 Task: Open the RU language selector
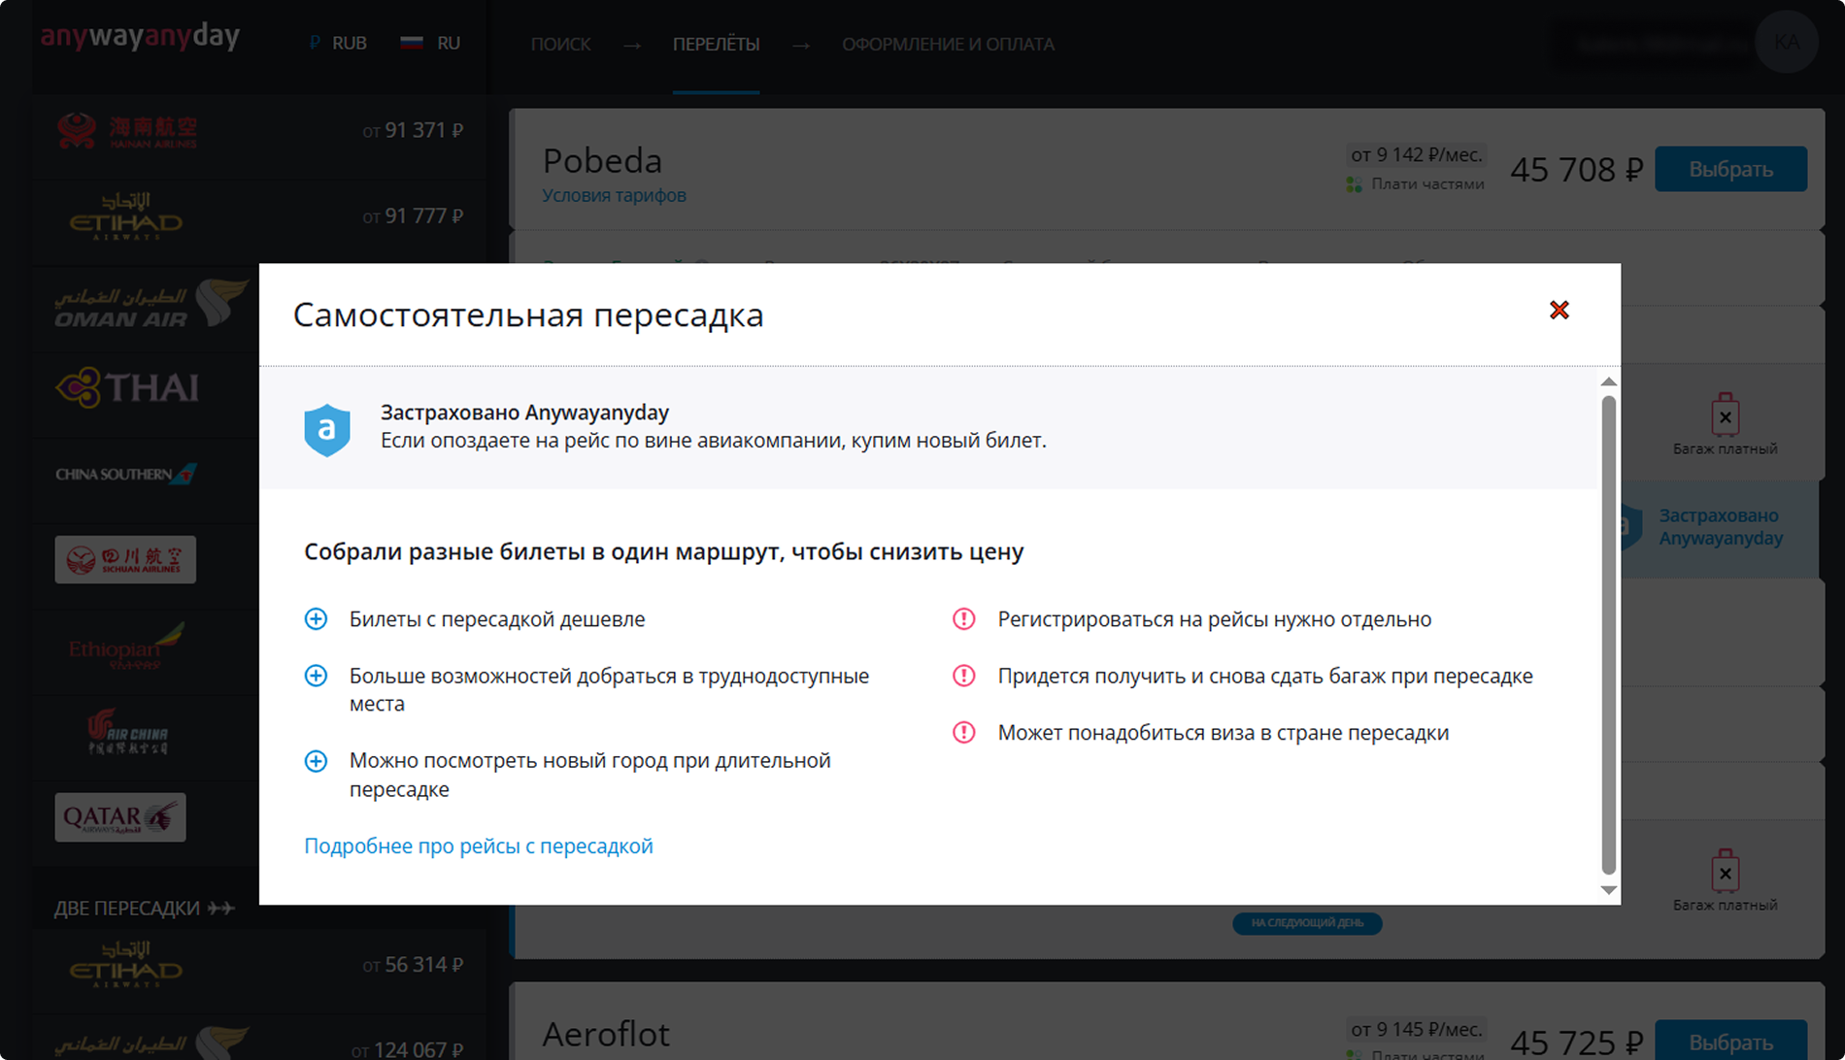click(430, 43)
